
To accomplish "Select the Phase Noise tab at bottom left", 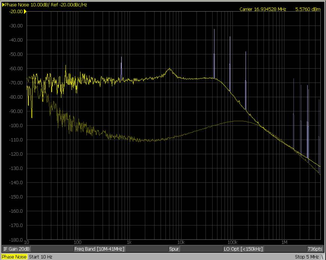I will 14,257.
